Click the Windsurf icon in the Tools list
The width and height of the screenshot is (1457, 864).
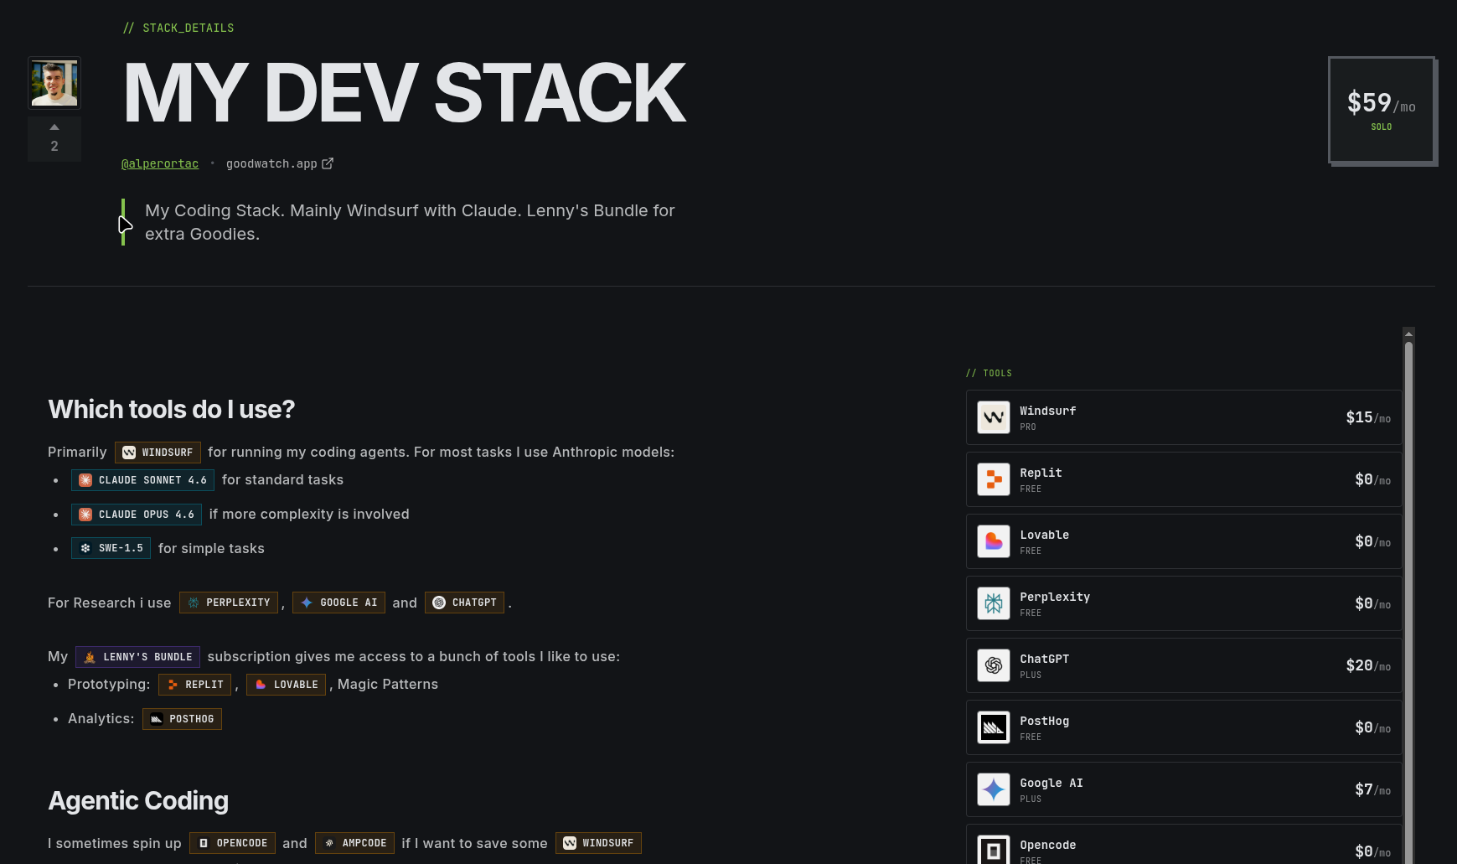(x=993, y=416)
